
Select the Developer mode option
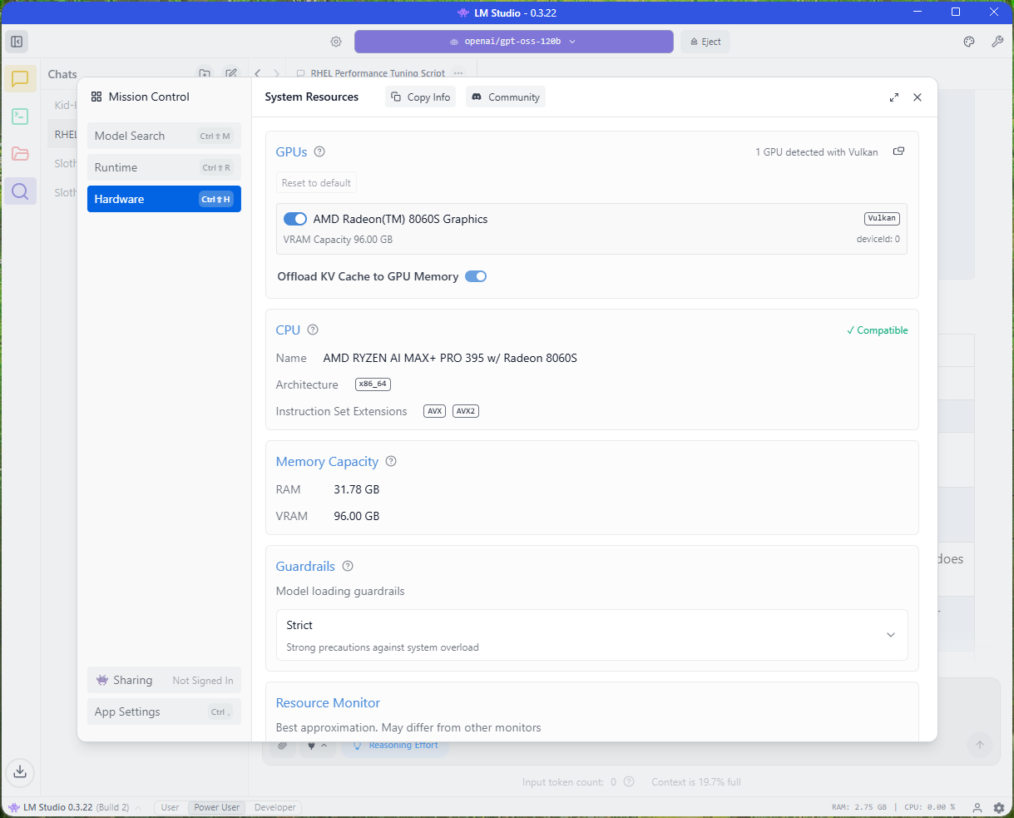pyautogui.click(x=275, y=807)
